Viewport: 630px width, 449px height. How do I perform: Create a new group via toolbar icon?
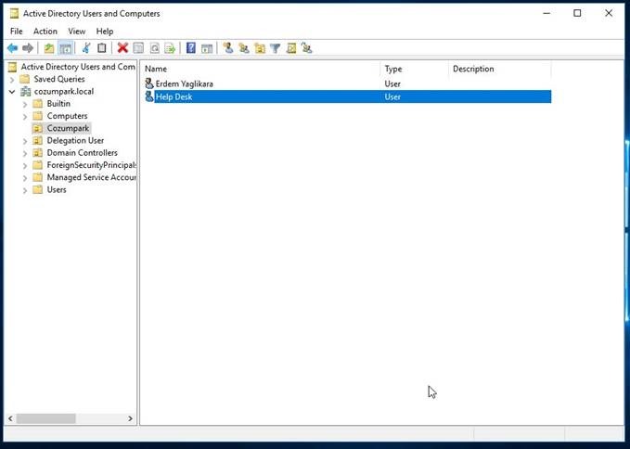tap(244, 48)
